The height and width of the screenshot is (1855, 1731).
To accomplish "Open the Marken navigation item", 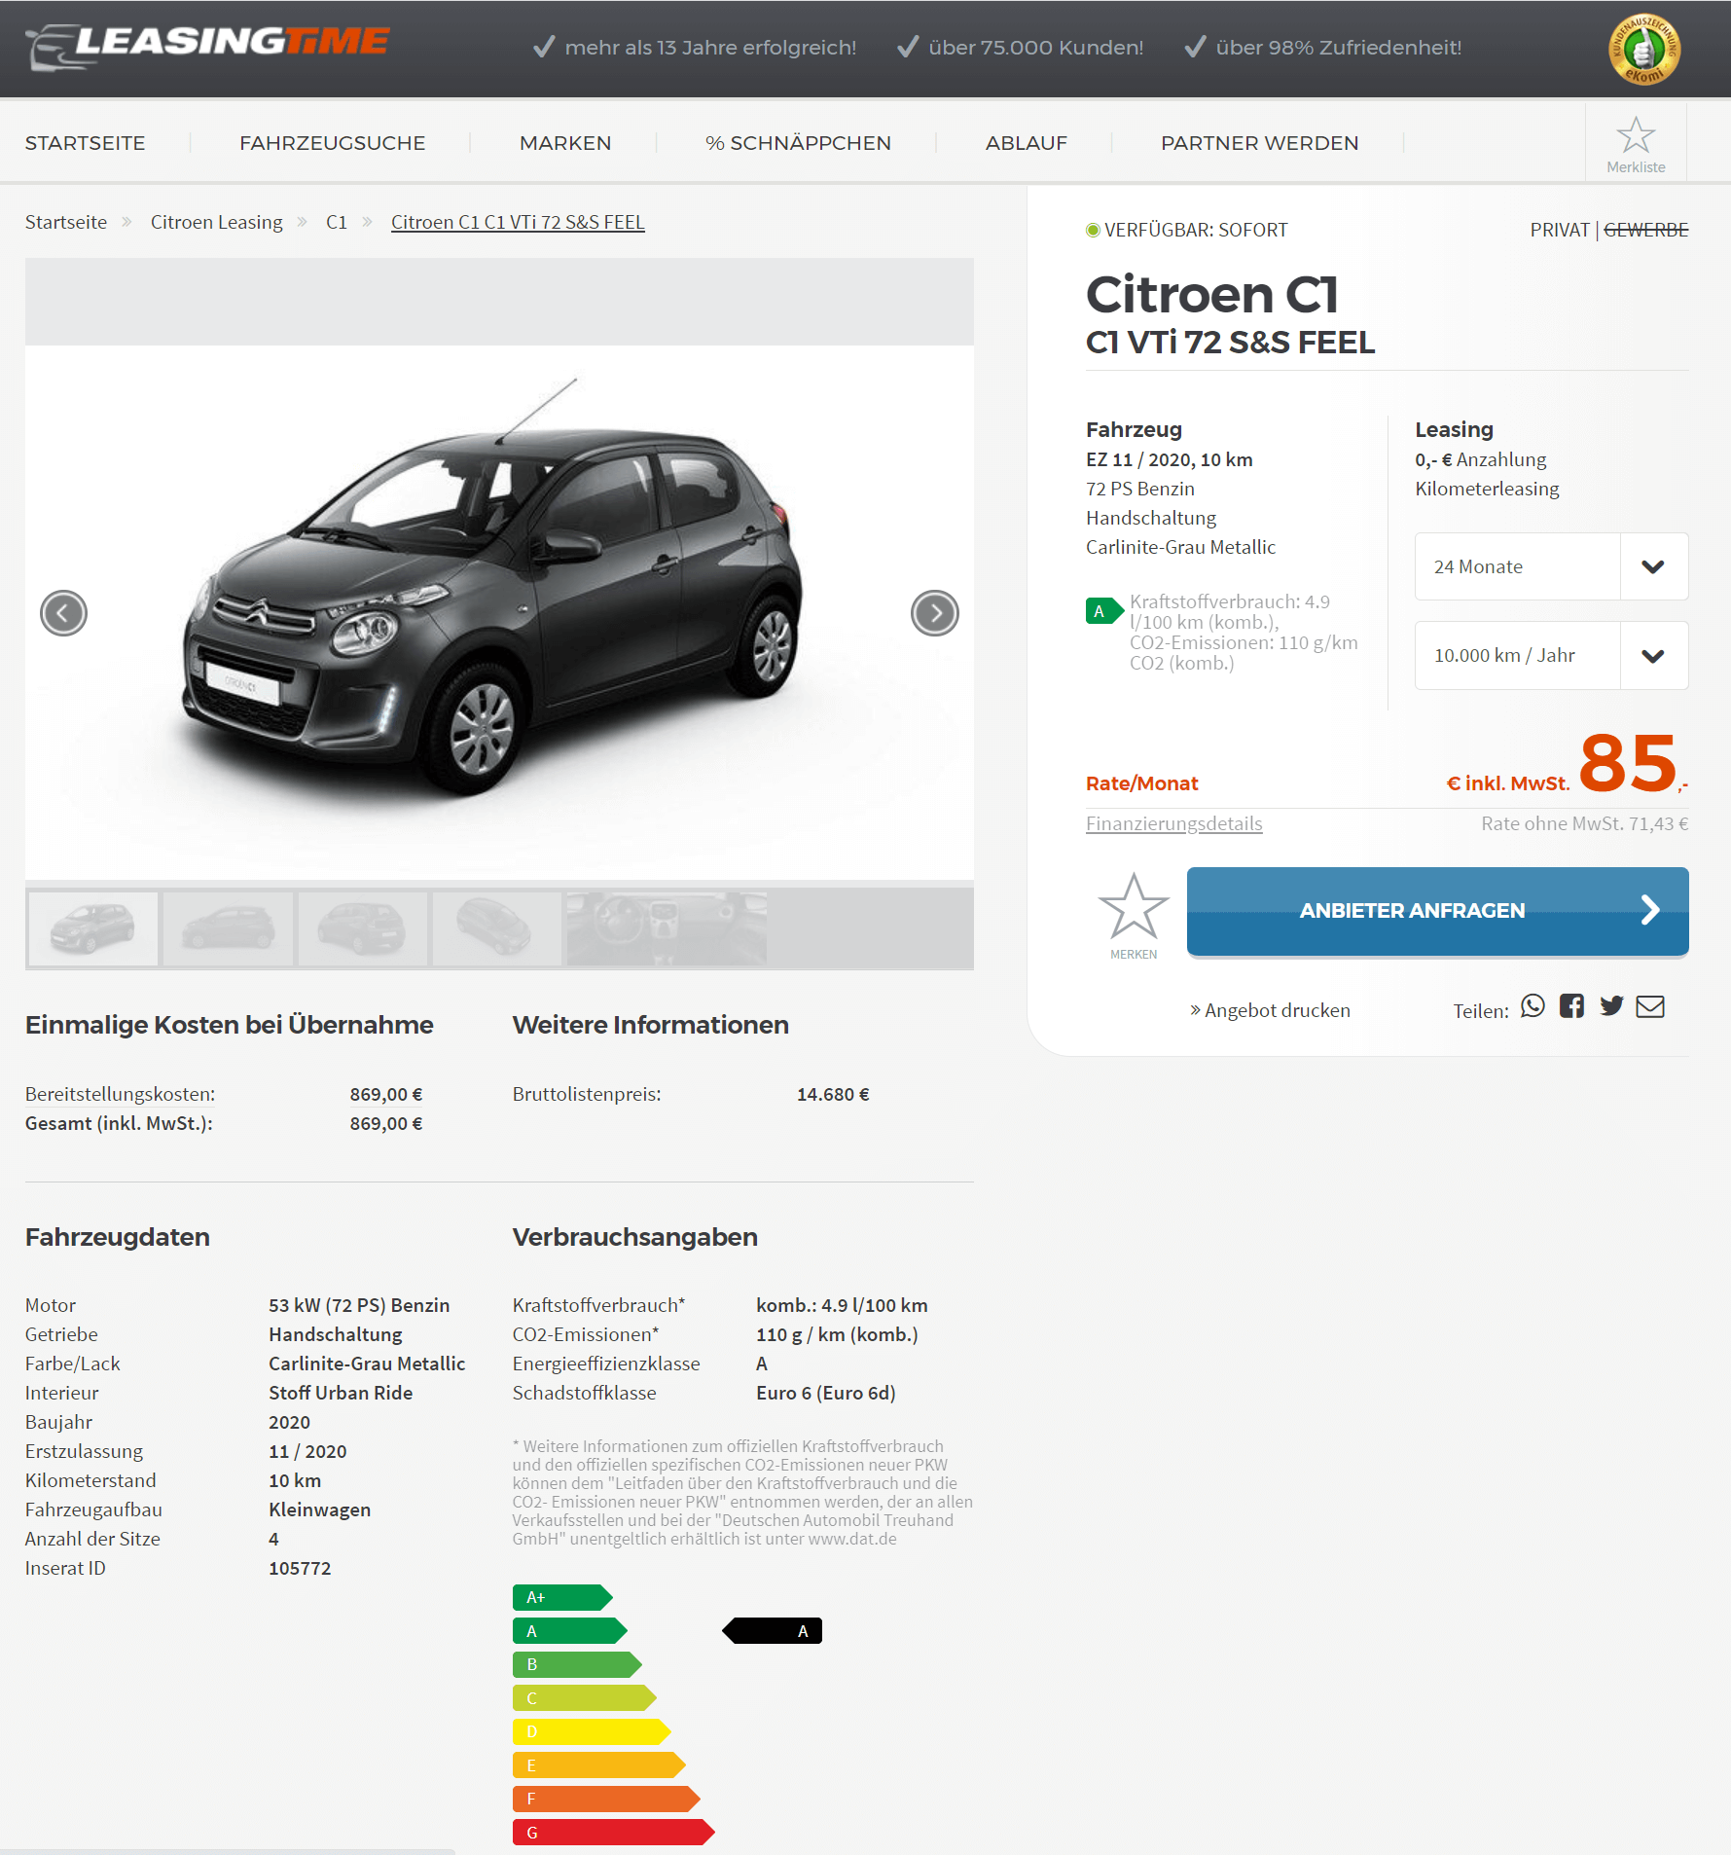I will coord(565,143).
